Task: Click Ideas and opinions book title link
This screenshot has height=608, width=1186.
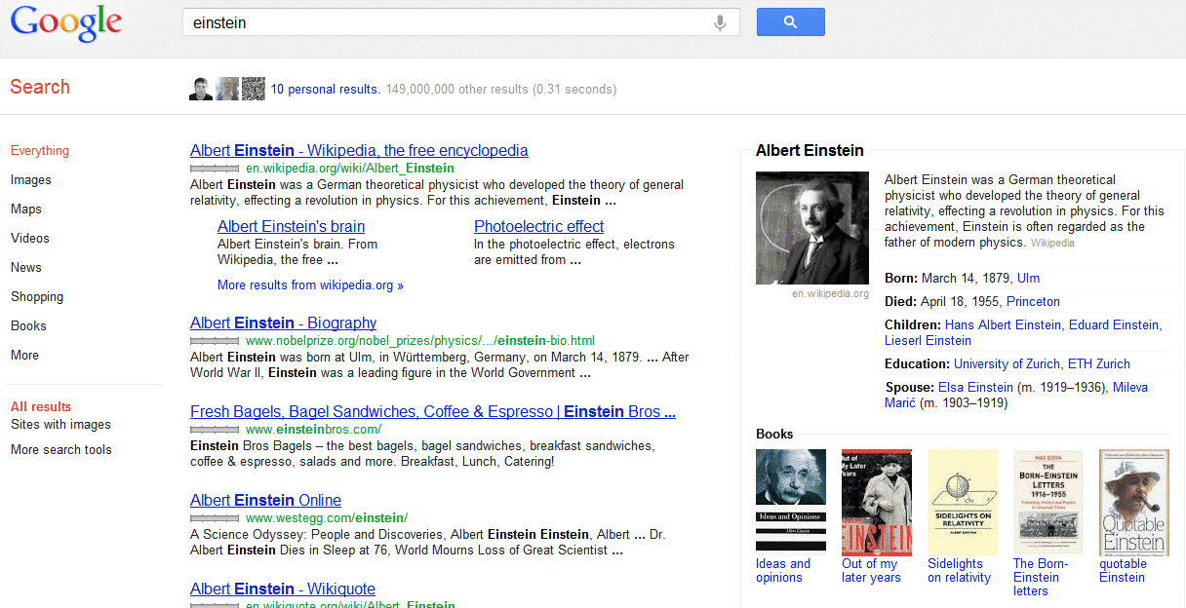Action: [x=783, y=571]
